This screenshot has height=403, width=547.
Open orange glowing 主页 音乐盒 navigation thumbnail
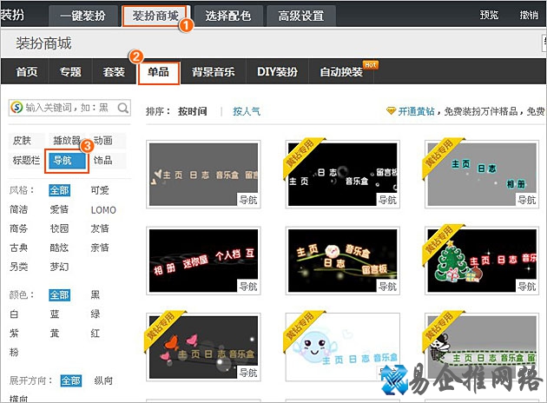[x=343, y=261]
